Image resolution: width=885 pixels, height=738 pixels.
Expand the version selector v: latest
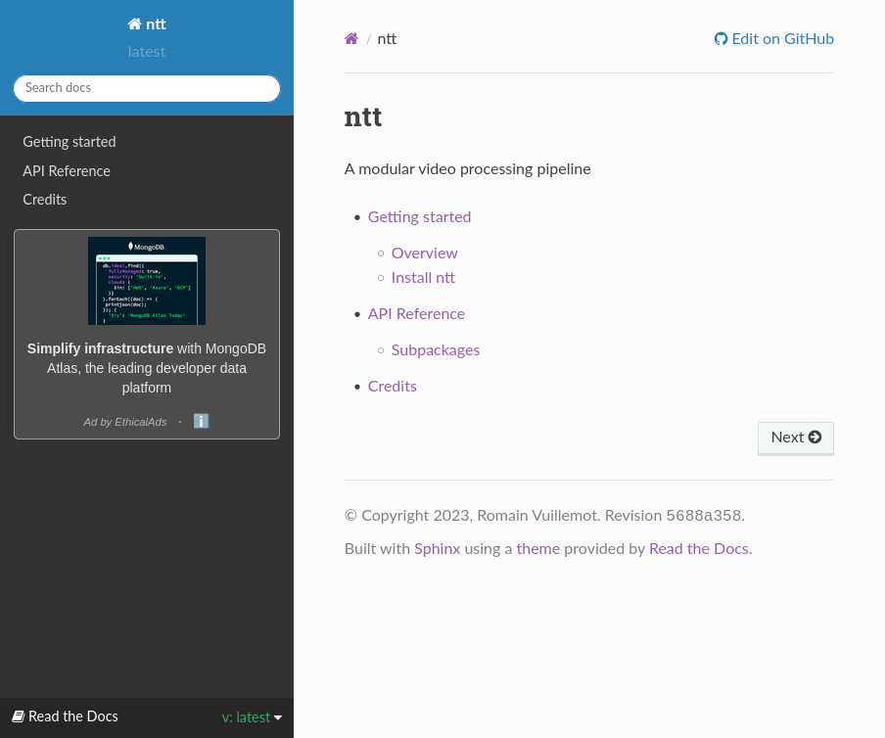252,717
